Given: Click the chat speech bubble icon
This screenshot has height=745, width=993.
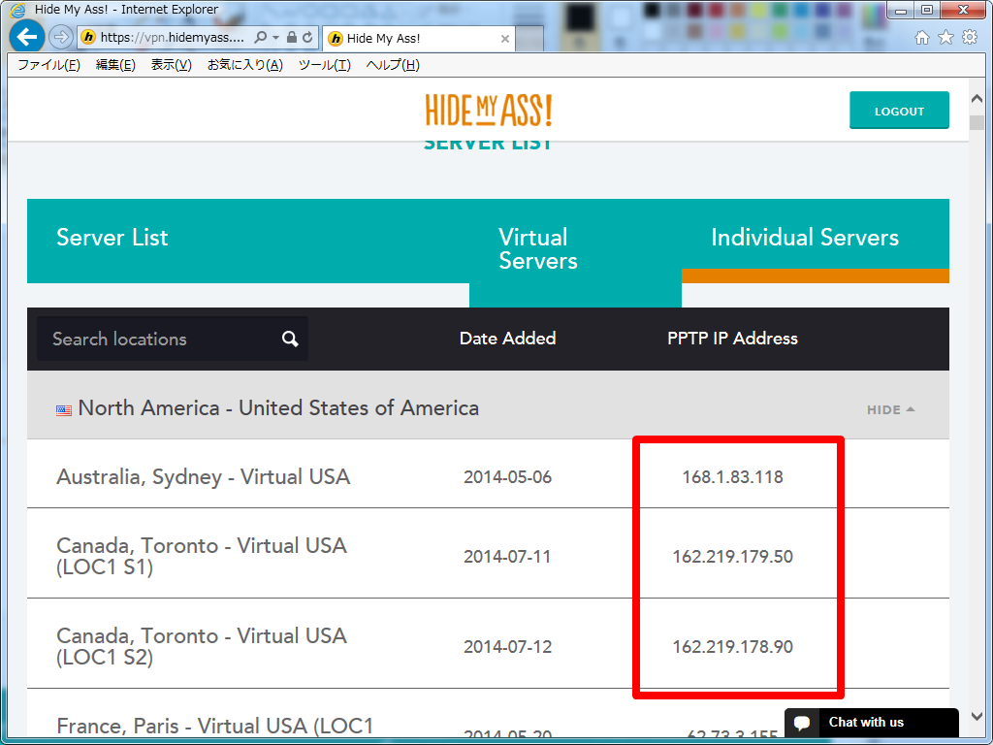Looking at the screenshot, I should click(x=802, y=723).
